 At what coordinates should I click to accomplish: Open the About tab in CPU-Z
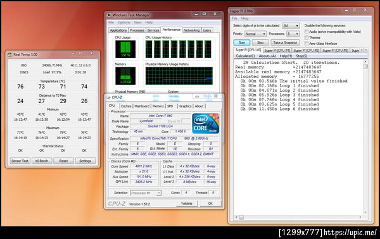click(199, 106)
